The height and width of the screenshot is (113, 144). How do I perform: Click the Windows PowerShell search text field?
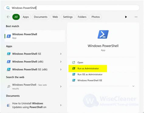point(71,8)
